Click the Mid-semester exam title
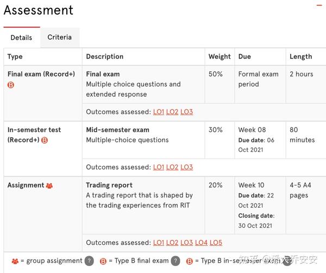Viewport: 326px width, 273px height. coord(117,130)
